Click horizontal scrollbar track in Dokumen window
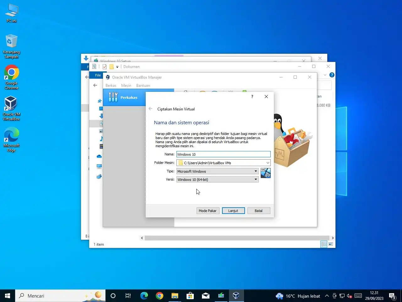The image size is (402, 302). click(237, 238)
